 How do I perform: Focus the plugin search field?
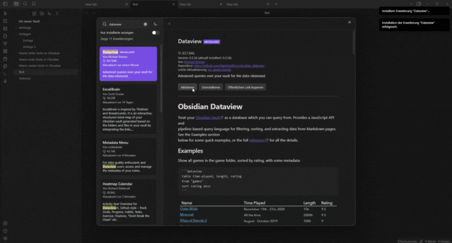(124, 24)
